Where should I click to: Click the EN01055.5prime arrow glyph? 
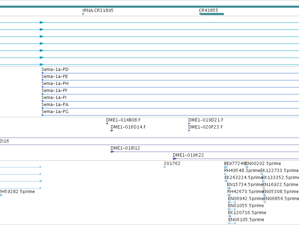point(232,209)
